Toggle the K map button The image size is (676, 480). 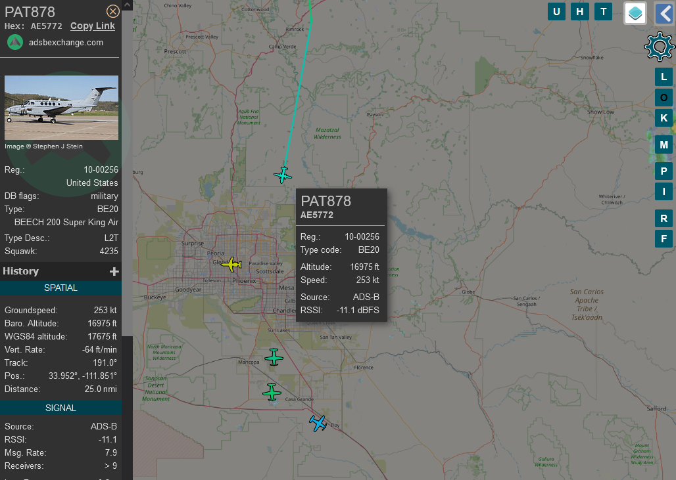click(664, 118)
